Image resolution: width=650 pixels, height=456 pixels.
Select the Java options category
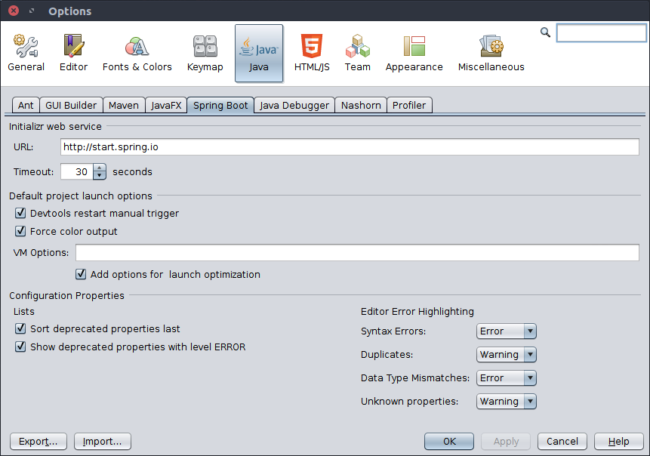tap(259, 53)
